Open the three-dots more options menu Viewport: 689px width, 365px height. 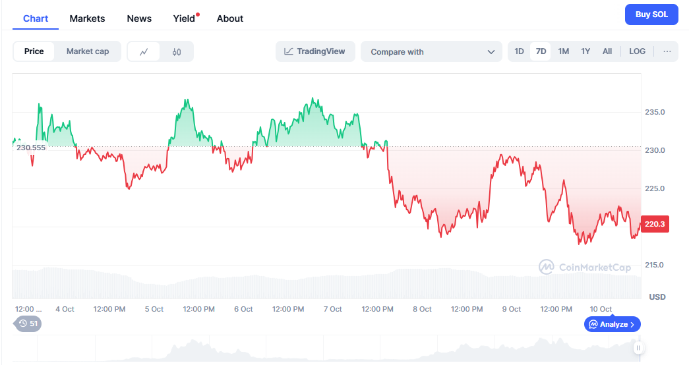(667, 51)
